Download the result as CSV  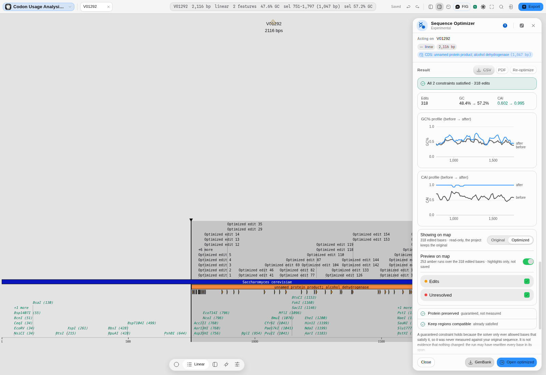click(484, 70)
